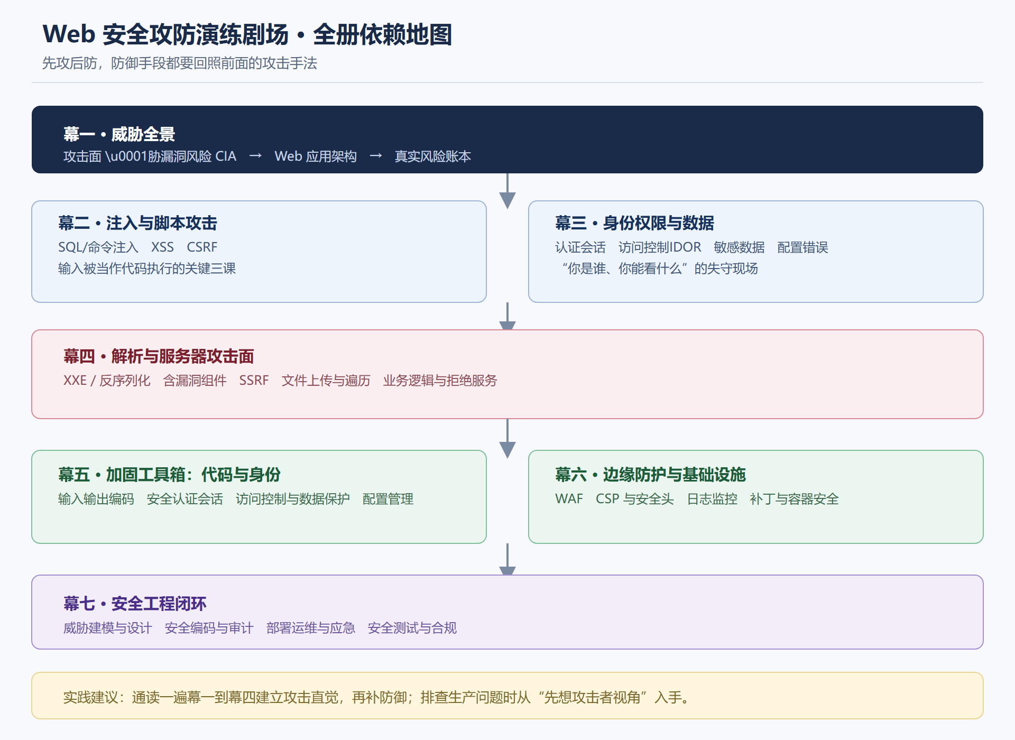Select the heading '幕四 · 解析与服务器攻击面'
Screen dimensions: 1015x740
pyautogui.click(x=159, y=356)
